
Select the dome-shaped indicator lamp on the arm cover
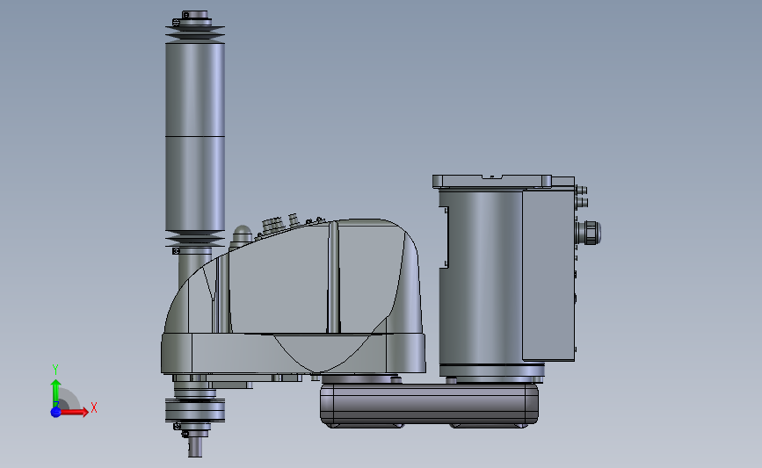click(242, 235)
